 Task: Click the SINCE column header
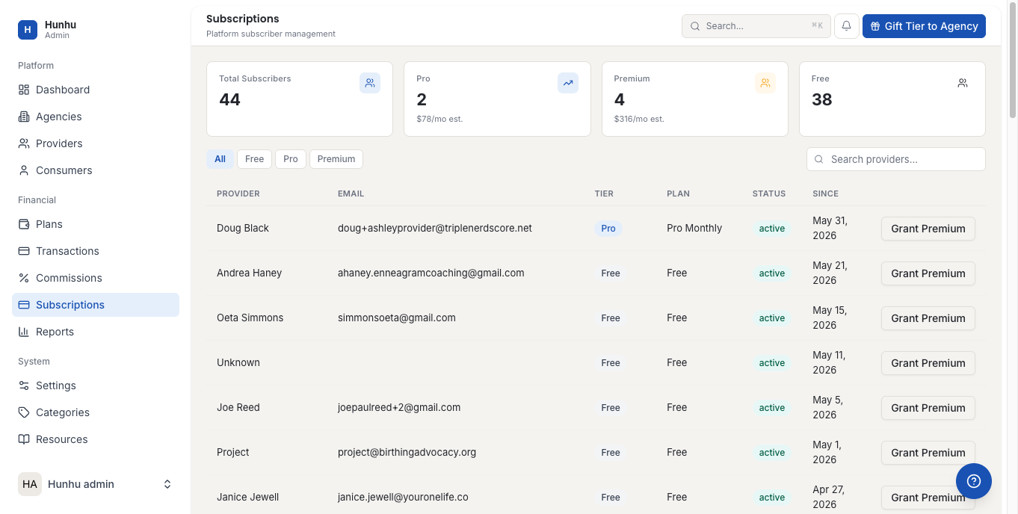[x=825, y=193]
